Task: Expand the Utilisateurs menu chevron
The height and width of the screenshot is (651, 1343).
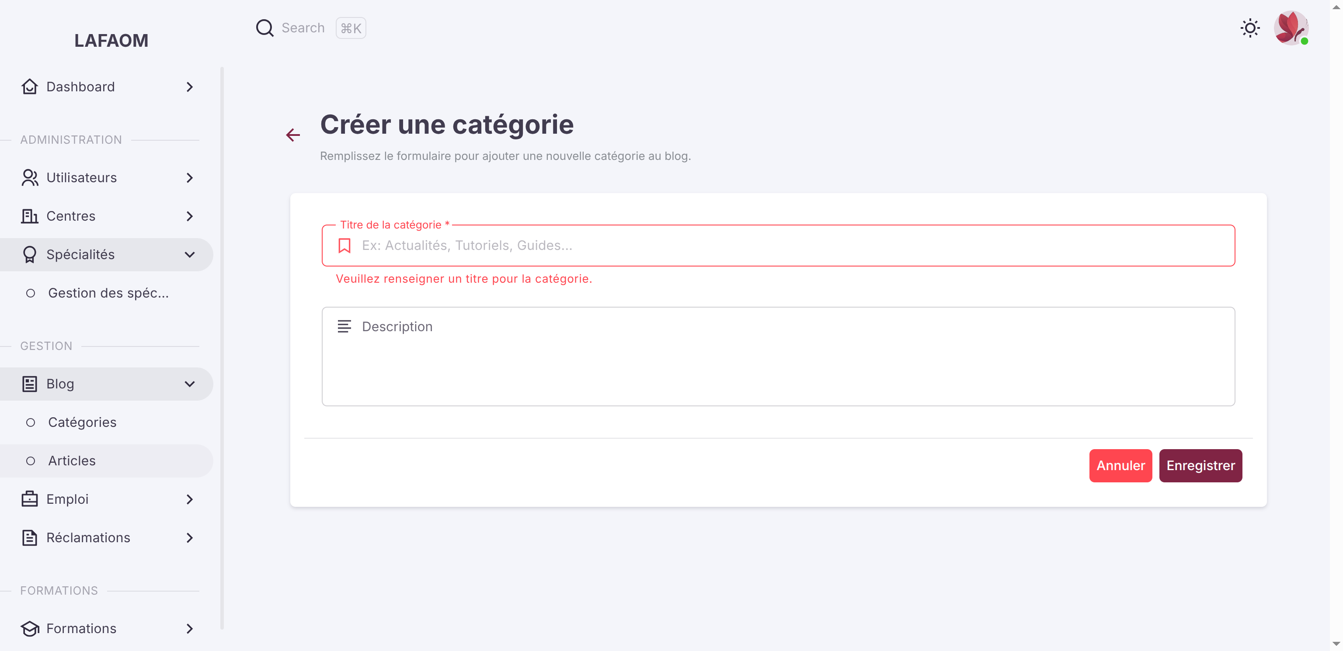Action: 190,177
